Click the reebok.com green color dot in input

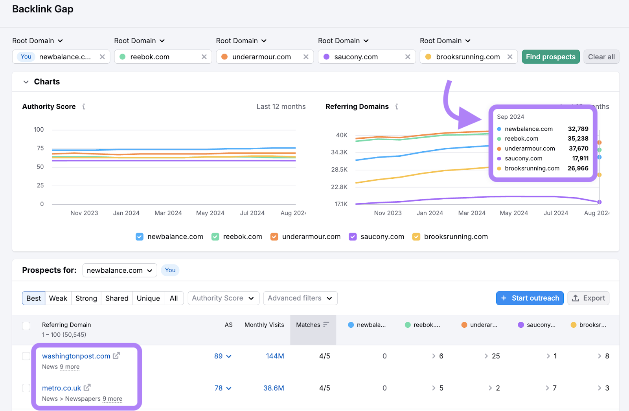[123, 57]
